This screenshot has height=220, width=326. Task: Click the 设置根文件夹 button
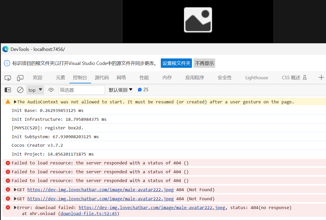pos(176,63)
